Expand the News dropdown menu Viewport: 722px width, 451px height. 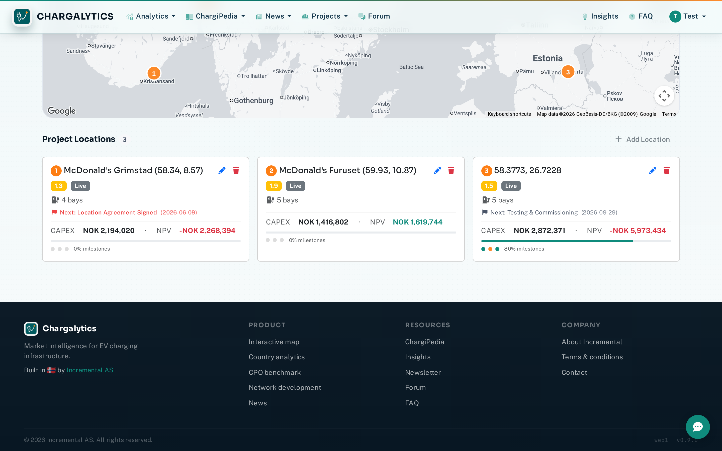point(274,16)
